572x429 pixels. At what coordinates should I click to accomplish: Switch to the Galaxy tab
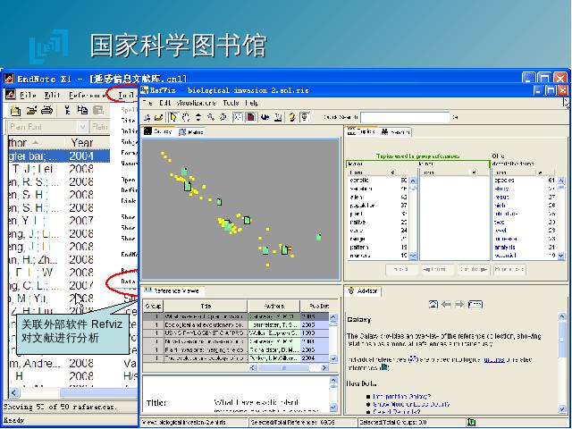[159, 131]
